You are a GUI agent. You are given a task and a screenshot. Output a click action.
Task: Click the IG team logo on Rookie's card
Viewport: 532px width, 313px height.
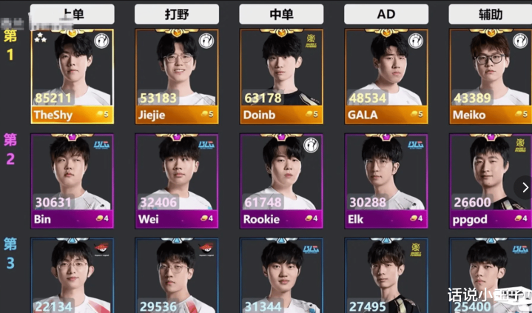311,145
